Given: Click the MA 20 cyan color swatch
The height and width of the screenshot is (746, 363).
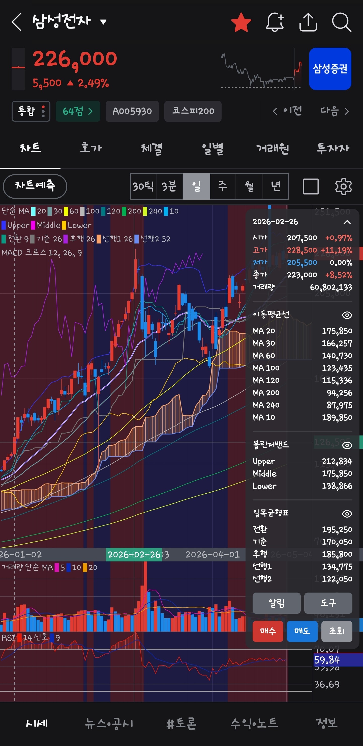Looking at the screenshot, I should (33, 211).
